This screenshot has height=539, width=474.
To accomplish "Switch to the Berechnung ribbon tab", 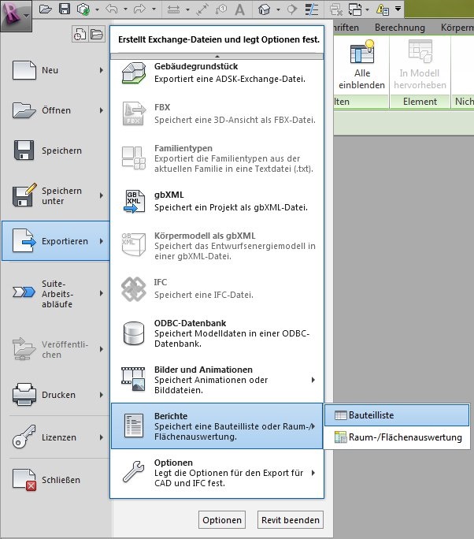I will coord(399,27).
